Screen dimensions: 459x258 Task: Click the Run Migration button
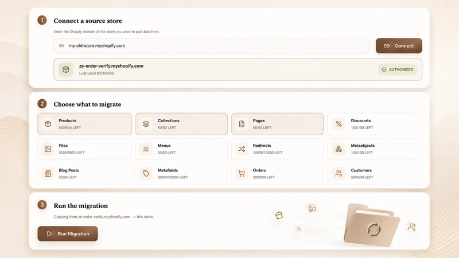(x=68, y=234)
